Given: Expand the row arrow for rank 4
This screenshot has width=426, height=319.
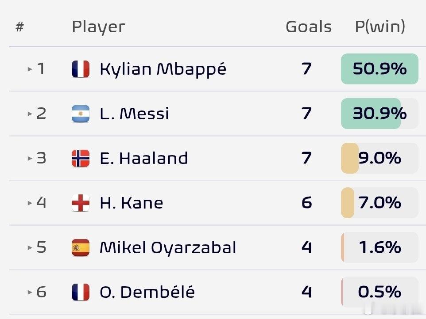Looking at the screenshot, I should [x=30, y=203].
